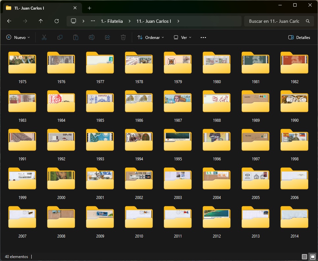Click the Delete trash icon

123,38
